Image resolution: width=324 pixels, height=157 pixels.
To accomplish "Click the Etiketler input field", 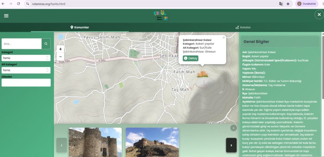I will (x=26, y=83).
